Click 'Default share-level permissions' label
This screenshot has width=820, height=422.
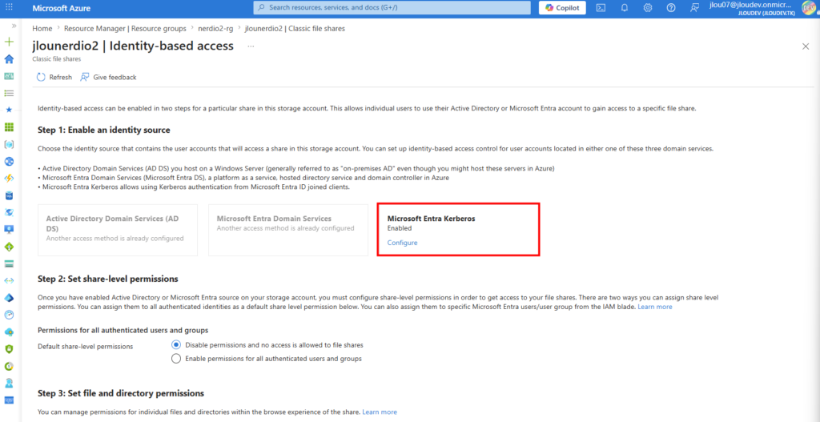coord(85,346)
